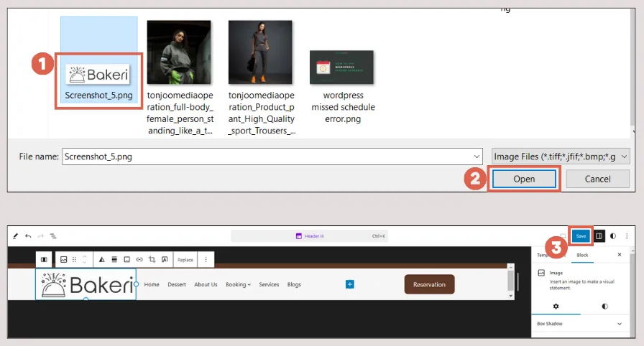Open the Header command palette bar
Image resolution: width=644 pixels, height=346 pixels.
tap(310, 236)
